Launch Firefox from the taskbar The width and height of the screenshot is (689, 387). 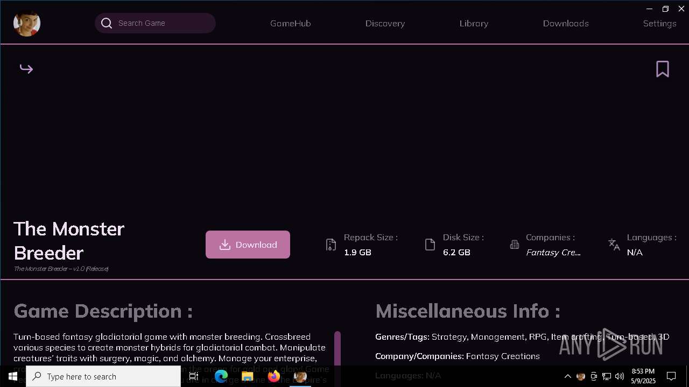[274, 376]
